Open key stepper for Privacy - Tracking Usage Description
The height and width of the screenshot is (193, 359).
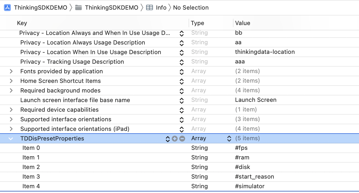pyautogui.click(x=182, y=62)
